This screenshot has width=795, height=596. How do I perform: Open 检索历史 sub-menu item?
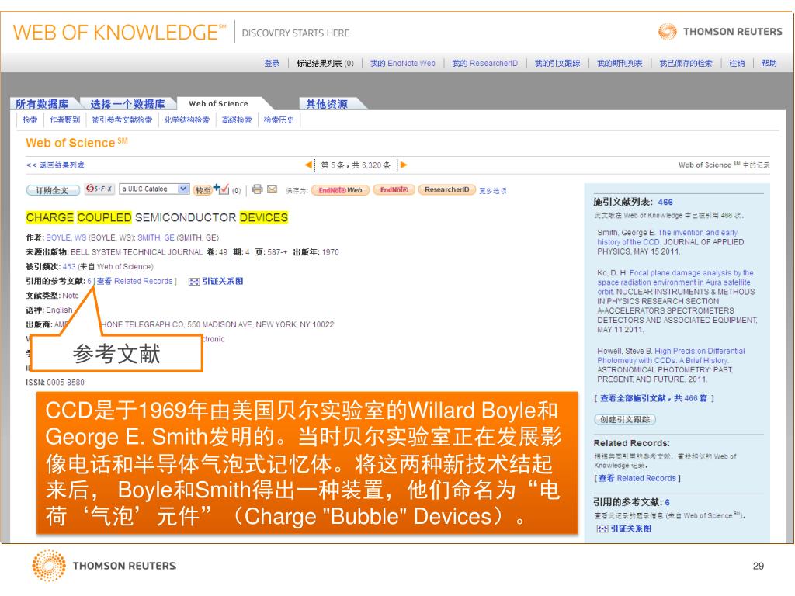[x=279, y=120]
